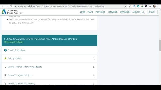Click the blue download extension icon
The width and height of the screenshot is (161, 90).
pos(134,6)
